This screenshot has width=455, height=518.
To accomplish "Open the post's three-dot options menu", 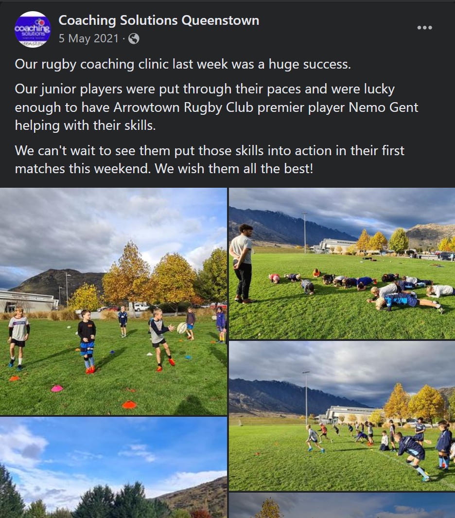I will point(425,28).
